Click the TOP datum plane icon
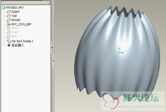The image size is (166, 112). coord(9,16)
